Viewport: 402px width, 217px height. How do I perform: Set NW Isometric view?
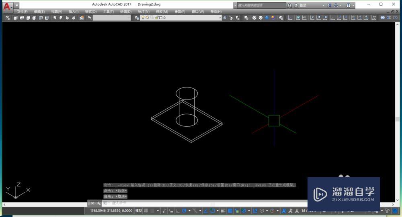coord(74,18)
